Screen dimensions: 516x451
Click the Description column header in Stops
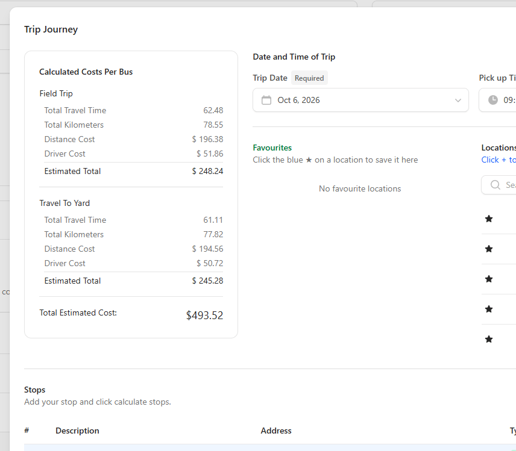click(x=77, y=431)
